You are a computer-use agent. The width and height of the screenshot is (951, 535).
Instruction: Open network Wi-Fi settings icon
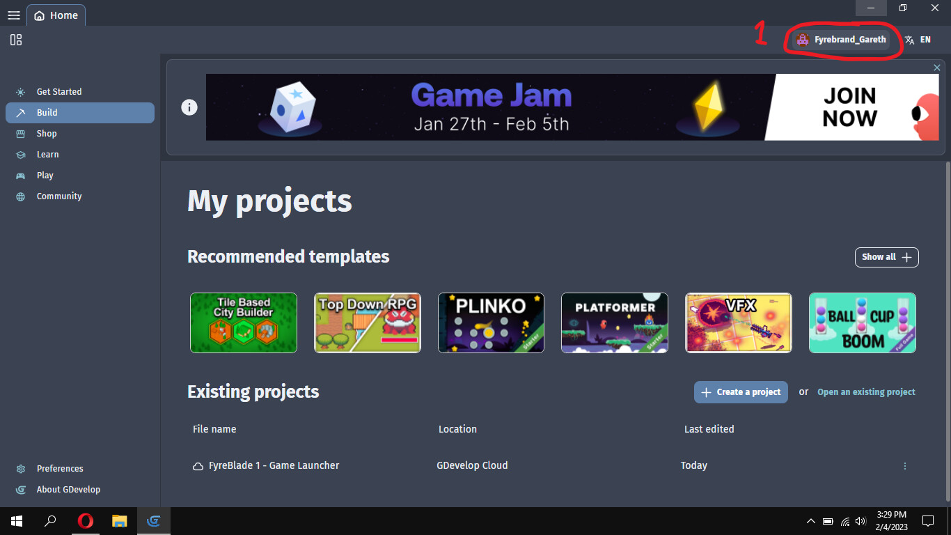coord(845,521)
